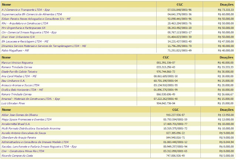The height and width of the screenshot is (160, 237).
Task: Select donation amount R$ 25.000,00
Action: [226, 81]
